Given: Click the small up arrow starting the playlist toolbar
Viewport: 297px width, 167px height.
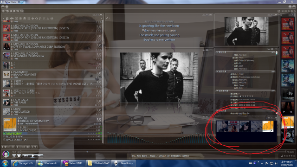Looking at the screenshot, I should [3, 19].
